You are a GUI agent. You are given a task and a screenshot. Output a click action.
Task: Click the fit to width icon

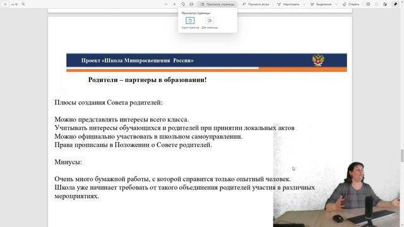click(191, 4)
